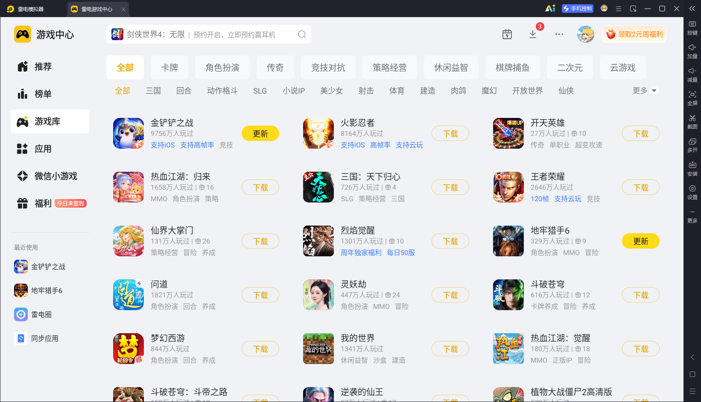Image resolution: width=701 pixels, height=402 pixels.
Task: Download 王者荣耀 game
Action: click(641, 188)
